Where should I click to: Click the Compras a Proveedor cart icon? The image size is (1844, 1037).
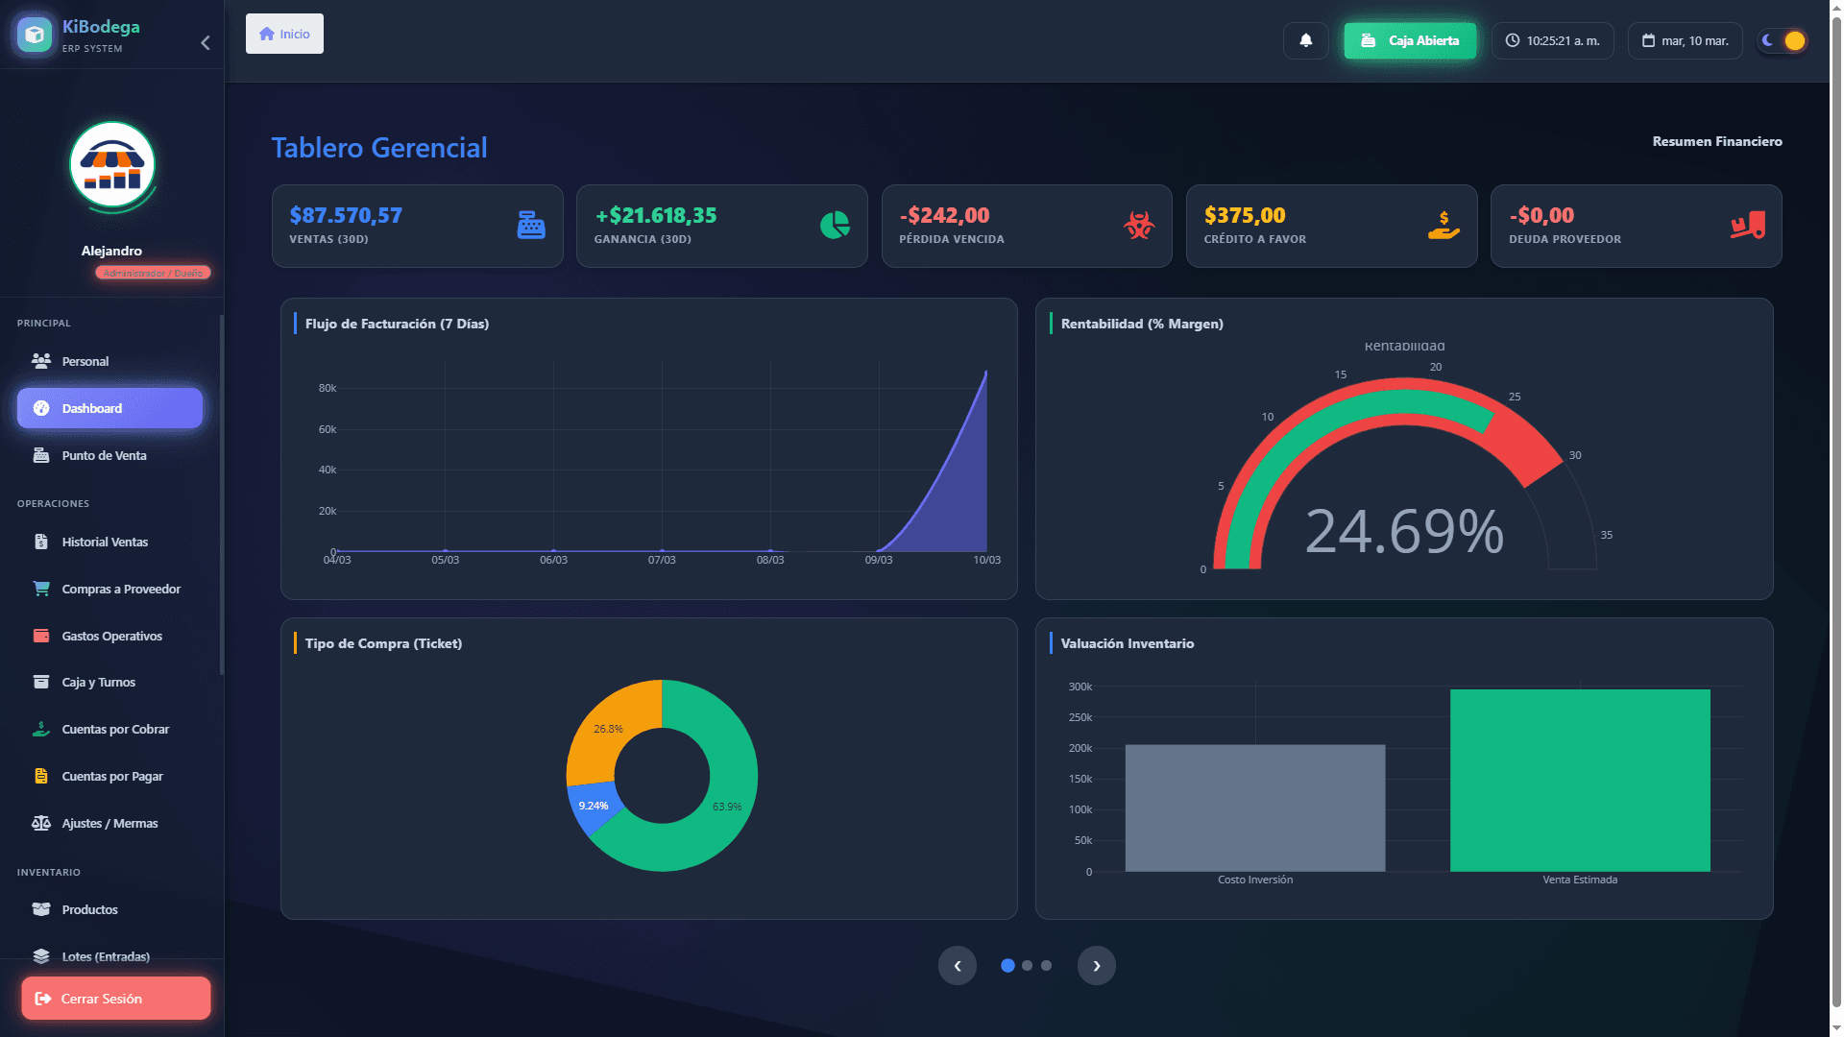coord(41,588)
